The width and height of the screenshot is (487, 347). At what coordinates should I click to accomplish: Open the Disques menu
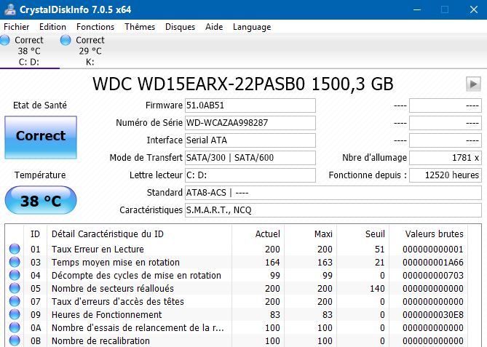point(180,27)
